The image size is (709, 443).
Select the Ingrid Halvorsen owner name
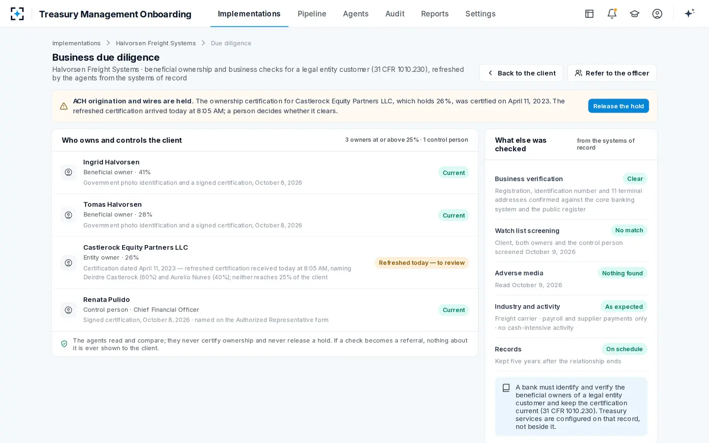click(111, 162)
